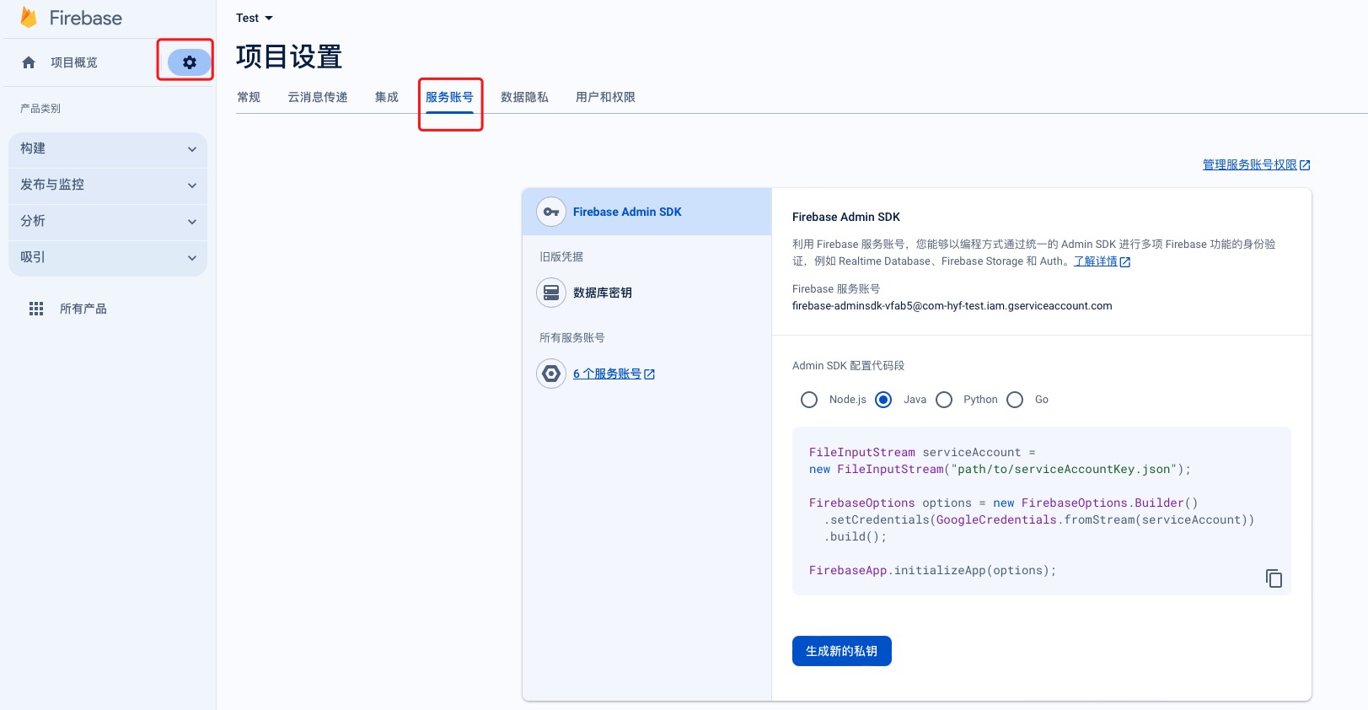
Task: Open the 6 个服务账号 link
Action: click(607, 374)
